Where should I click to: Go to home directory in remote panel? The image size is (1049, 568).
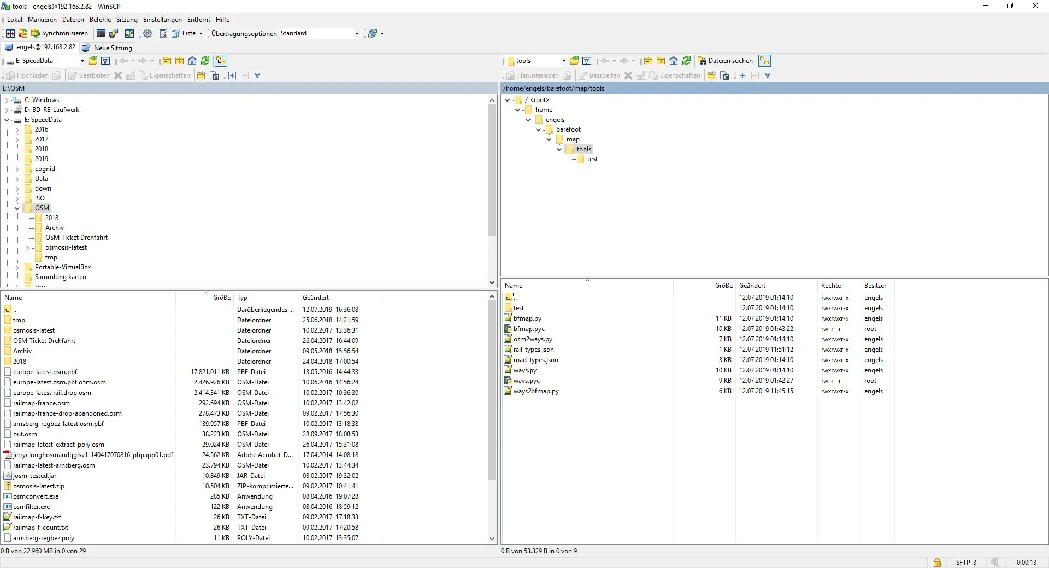point(674,61)
